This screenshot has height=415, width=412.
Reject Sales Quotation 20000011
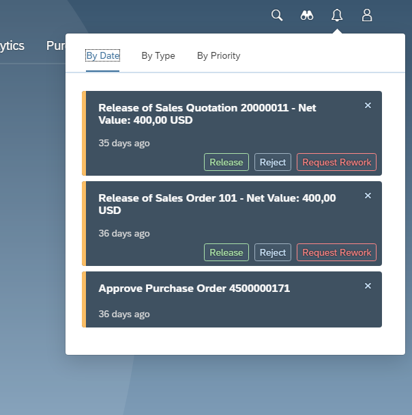click(273, 162)
